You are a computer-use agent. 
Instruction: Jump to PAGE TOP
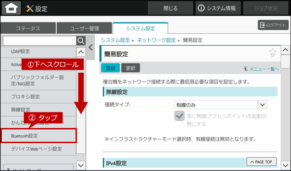click(x=262, y=162)
